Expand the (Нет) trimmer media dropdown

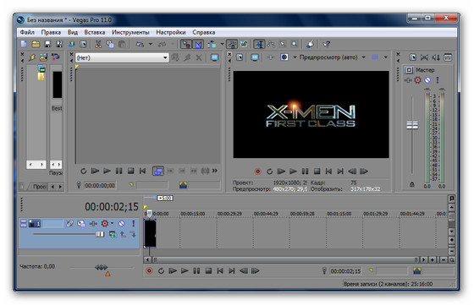click(x=165, y=57)
